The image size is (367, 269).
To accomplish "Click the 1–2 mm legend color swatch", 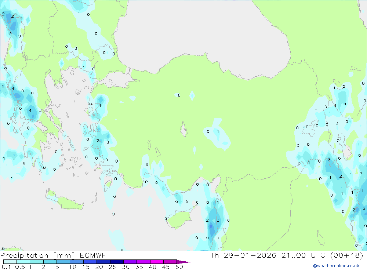I will 37,262.
